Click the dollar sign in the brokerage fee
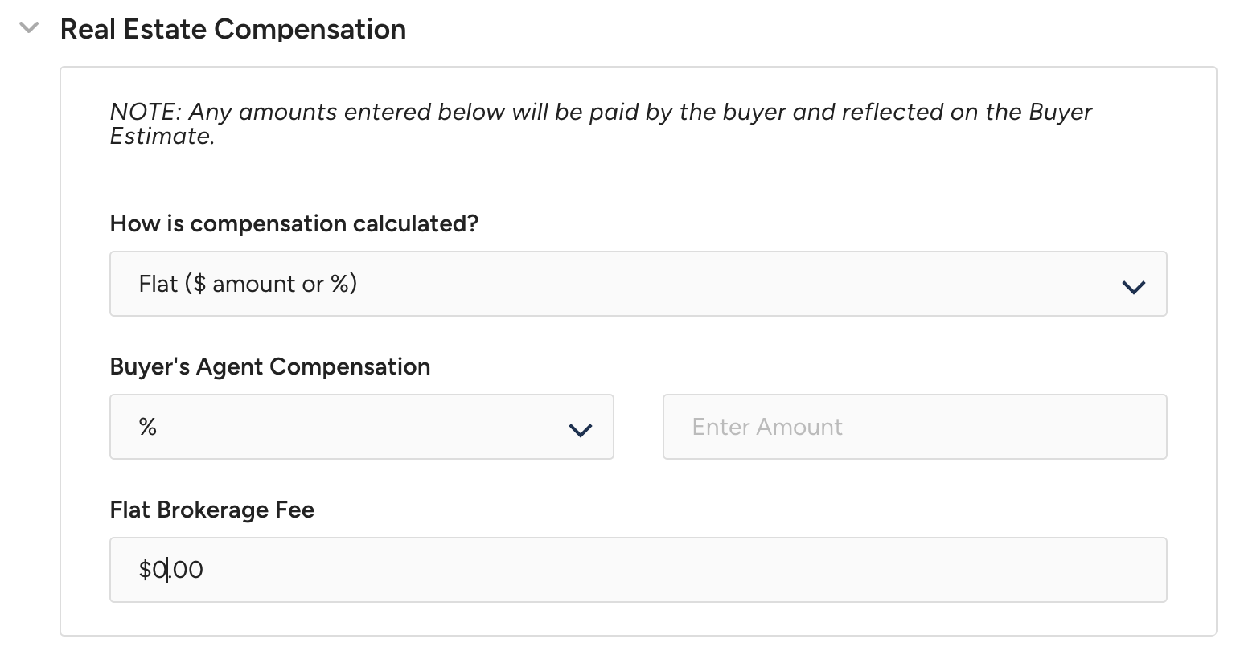 coord(145,570)
